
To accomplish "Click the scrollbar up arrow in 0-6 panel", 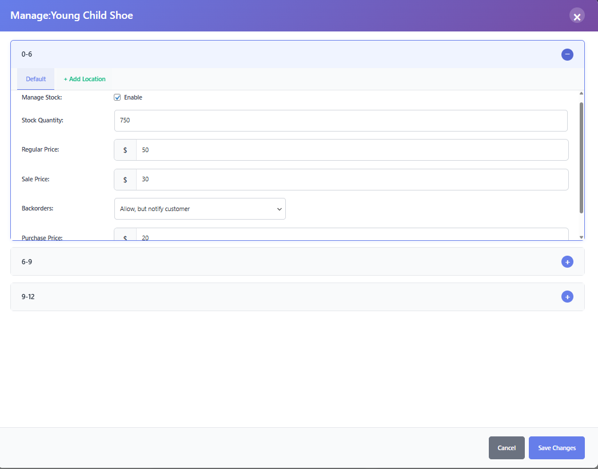I will tap(581, 93).
